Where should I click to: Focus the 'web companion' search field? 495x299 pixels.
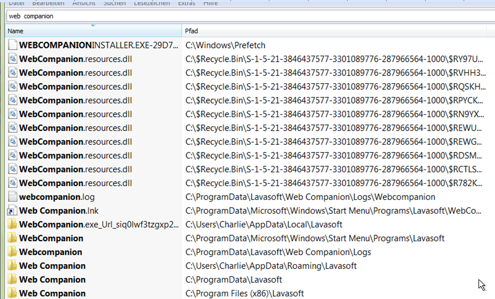pos(251,16)
